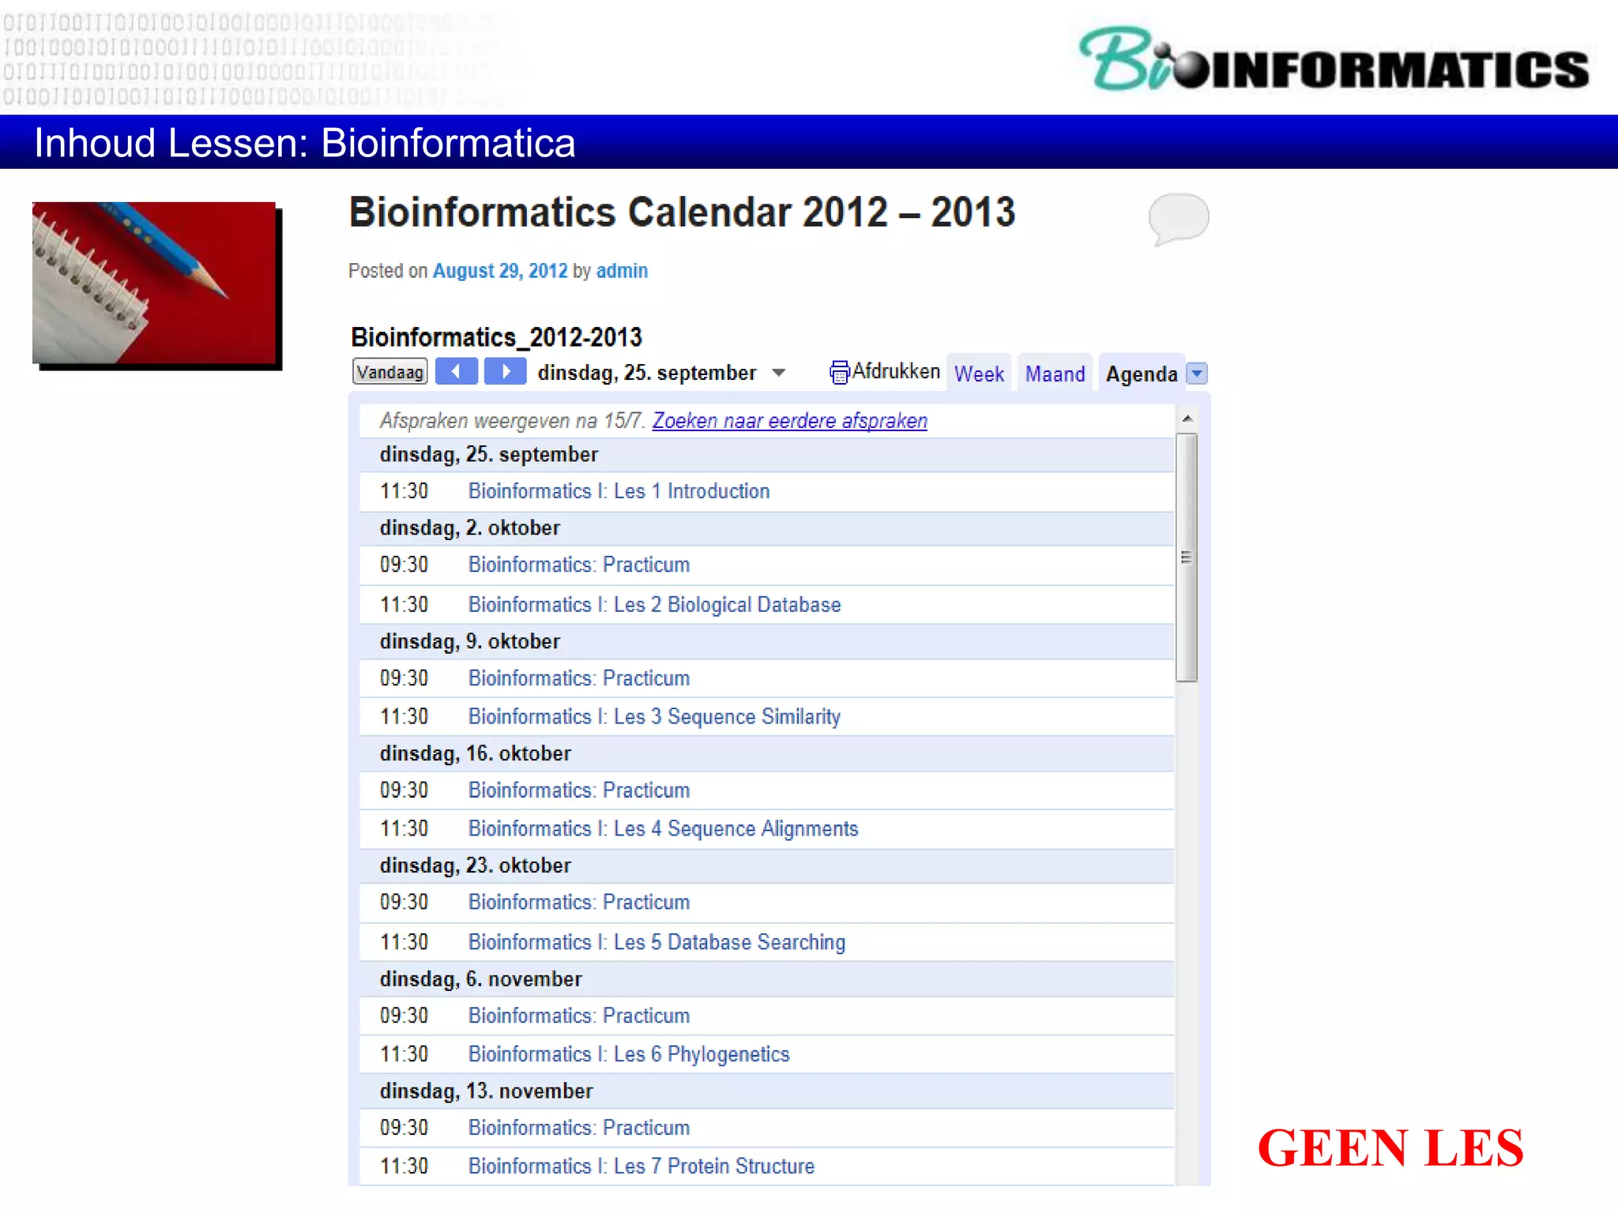
Task: Click current date label in toolbar
Action: (x=647, y=373)
